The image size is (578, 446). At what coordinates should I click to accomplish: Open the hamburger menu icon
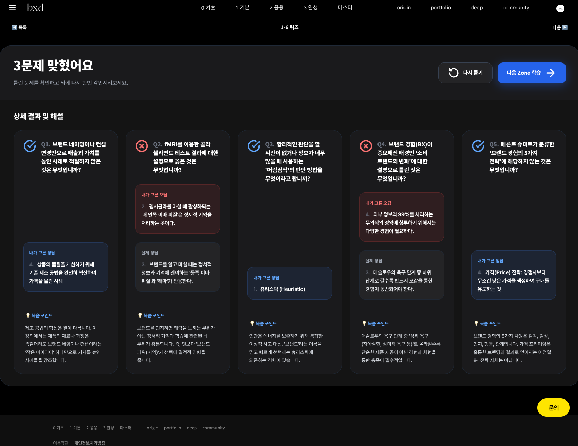(x=12, y=8)
